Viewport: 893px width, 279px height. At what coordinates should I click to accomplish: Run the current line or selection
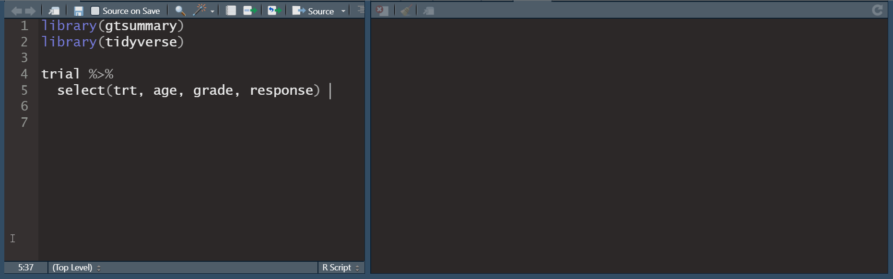pyautogui.click(x=250, y=11)
